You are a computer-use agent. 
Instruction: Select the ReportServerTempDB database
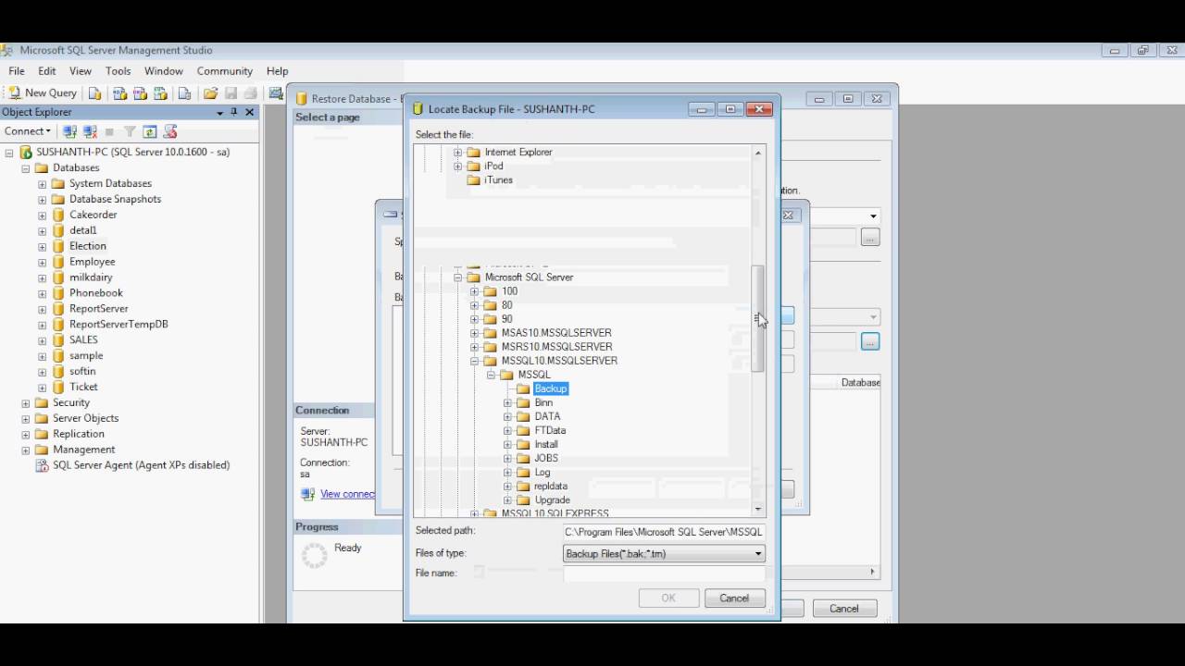118,325
